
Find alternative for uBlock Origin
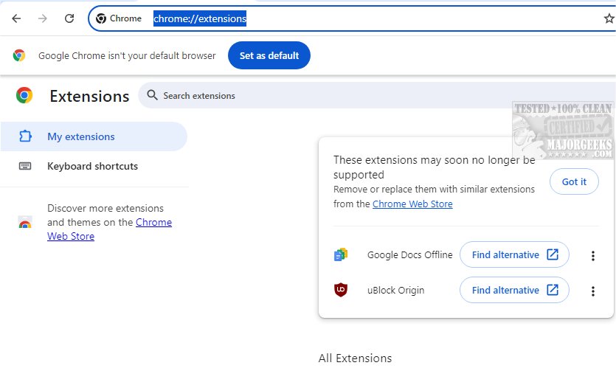point(514,290)
